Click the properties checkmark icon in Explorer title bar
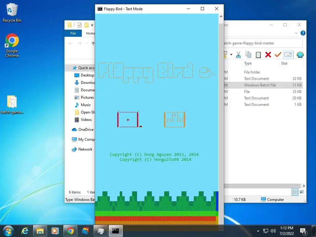Screen dimensions: 316x237 (x=80, y=25)
